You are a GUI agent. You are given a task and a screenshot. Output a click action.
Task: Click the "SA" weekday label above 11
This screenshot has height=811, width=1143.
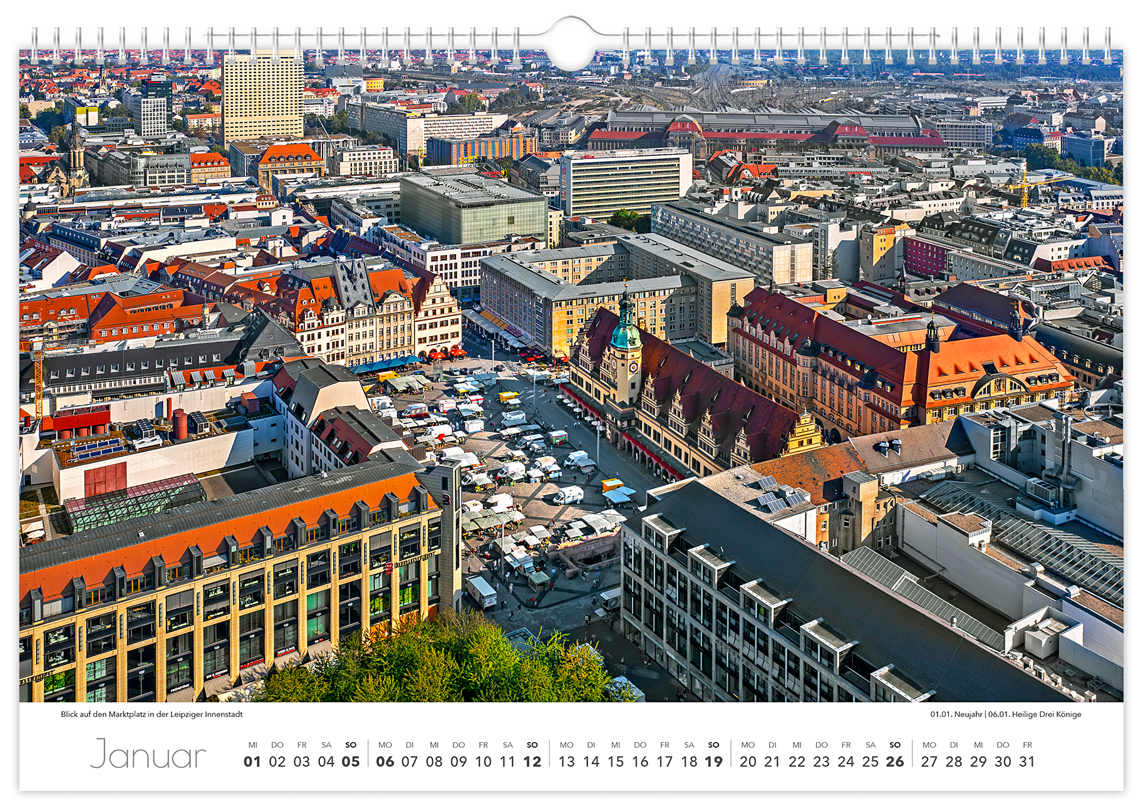(508, 745)
